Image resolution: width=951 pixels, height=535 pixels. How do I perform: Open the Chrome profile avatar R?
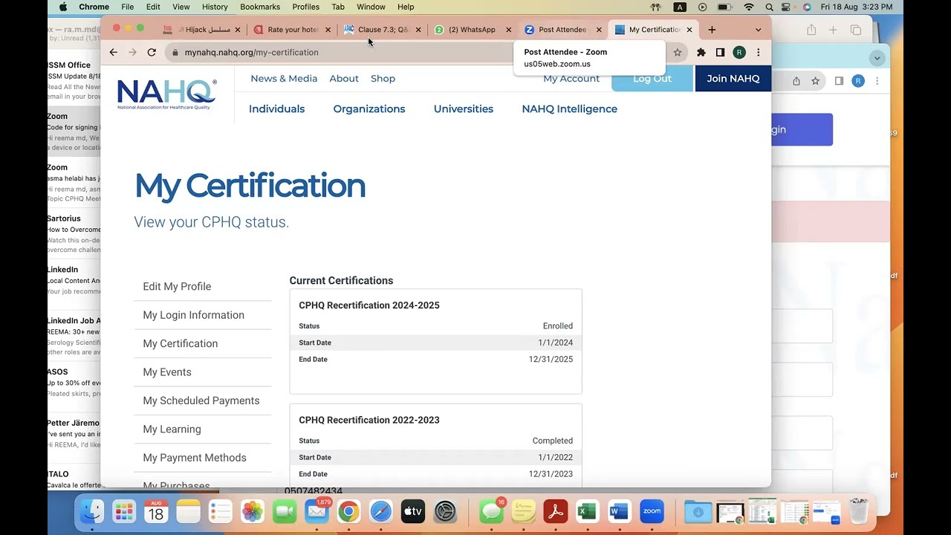click(739, 53)
